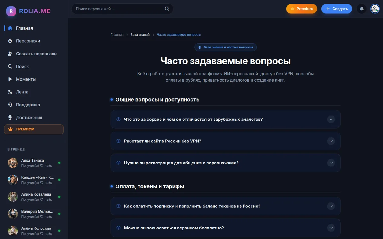Click the Алина Ковалева name text
383x239 pixels.
pos(36,194)
